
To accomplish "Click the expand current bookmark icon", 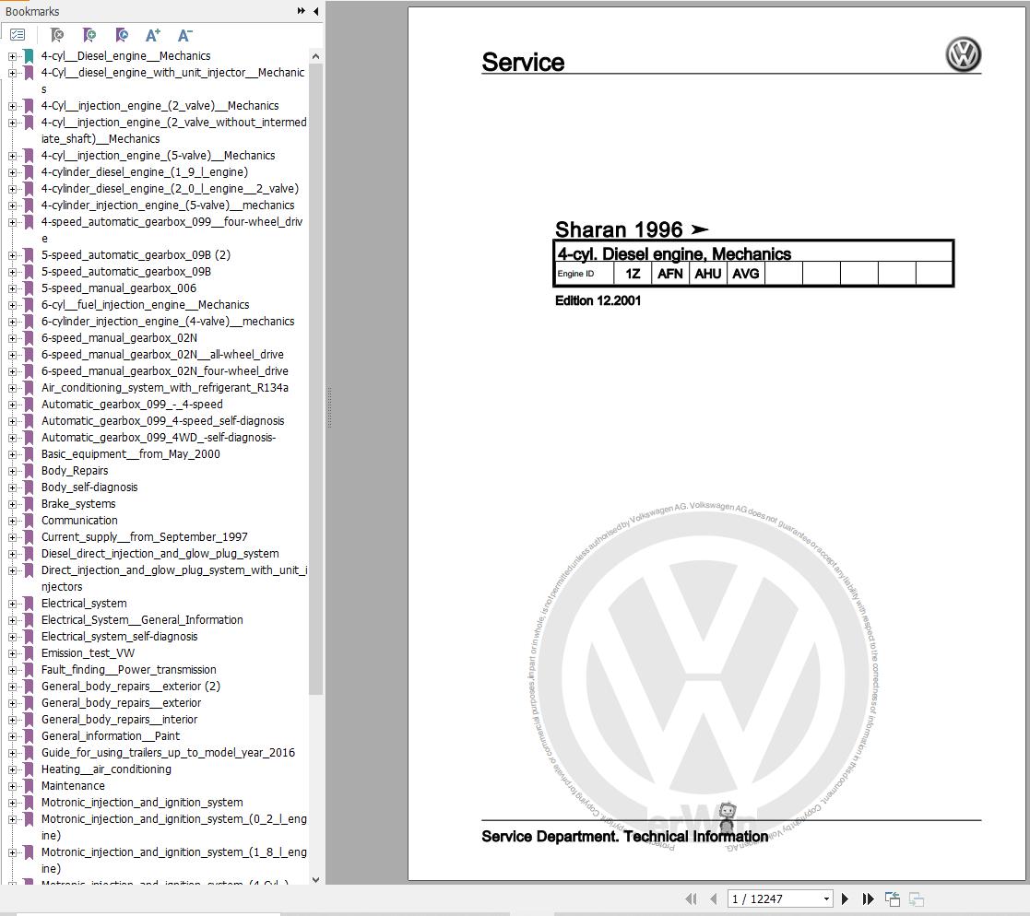I will coord(122,35).
